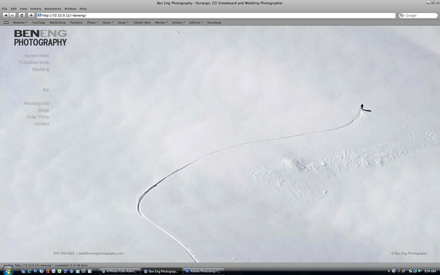Viewport: 440px width, 275px height.
Task: Open the Snow bookmarks dropdown
Action: click(123, 22)
